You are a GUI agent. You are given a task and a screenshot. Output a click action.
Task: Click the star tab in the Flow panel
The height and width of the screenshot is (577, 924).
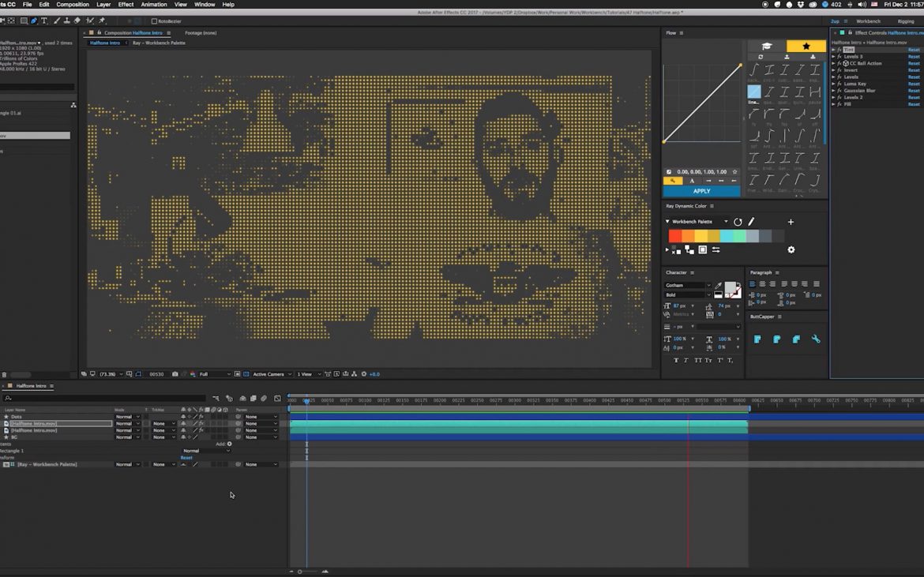click(806, 46)
